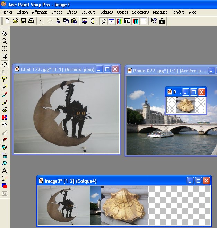Open the Fenêtre menu
The width and height of the screenshot is (217, 228).
click(x=178, y=12)
